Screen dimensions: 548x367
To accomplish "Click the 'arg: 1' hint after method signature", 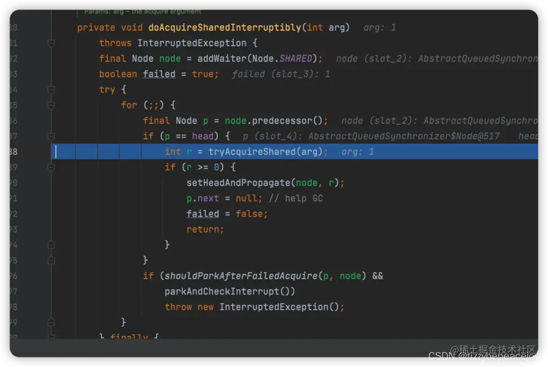I will tap(380, 27).
